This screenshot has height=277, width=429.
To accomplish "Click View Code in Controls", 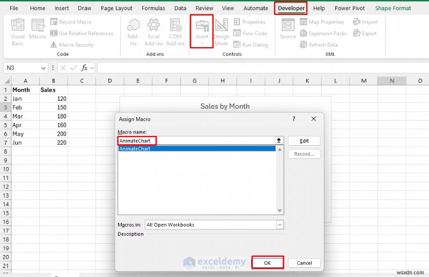I will coord(250,33).
